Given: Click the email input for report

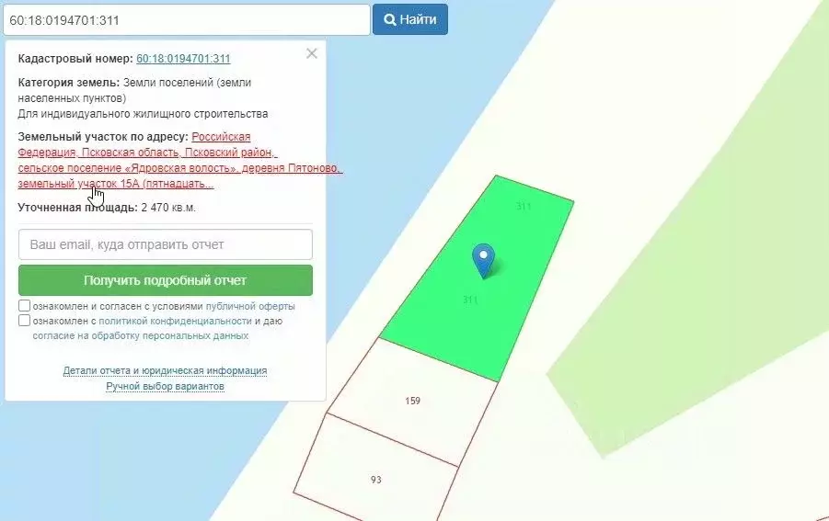Looking at the screenshot, I should [166, 244].
